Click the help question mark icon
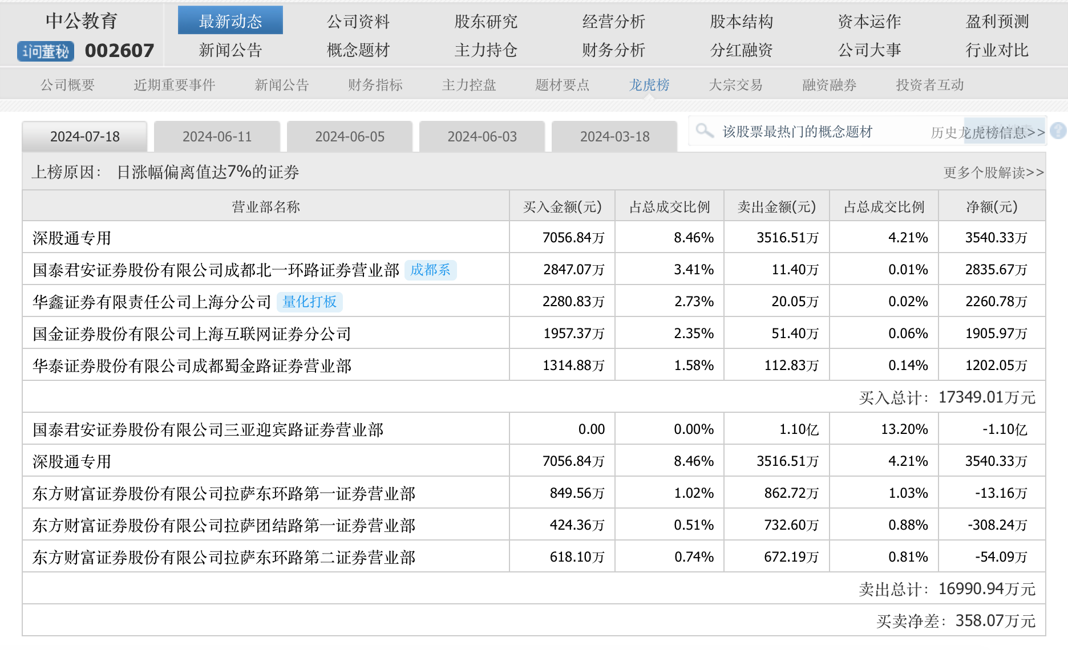This screenshot has width=1068, height=650. (x=1058, y=131)
